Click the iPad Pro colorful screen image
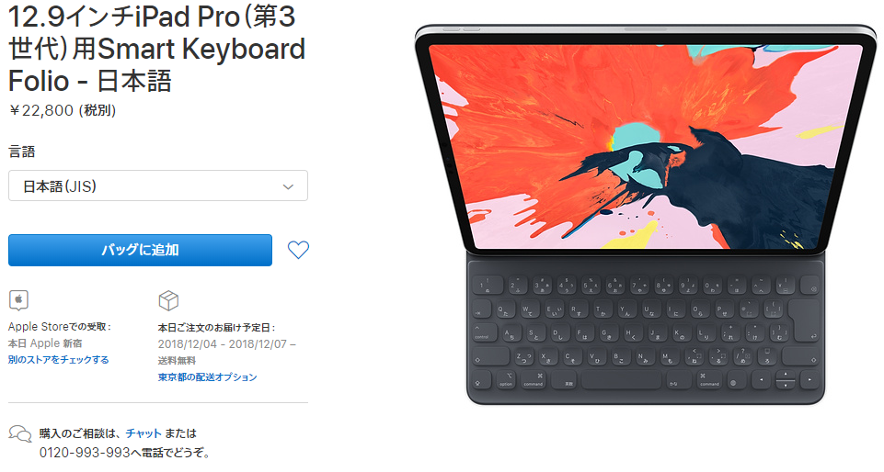Image resolution: width=884 pixels, height=472 pixels. point(646,146)
